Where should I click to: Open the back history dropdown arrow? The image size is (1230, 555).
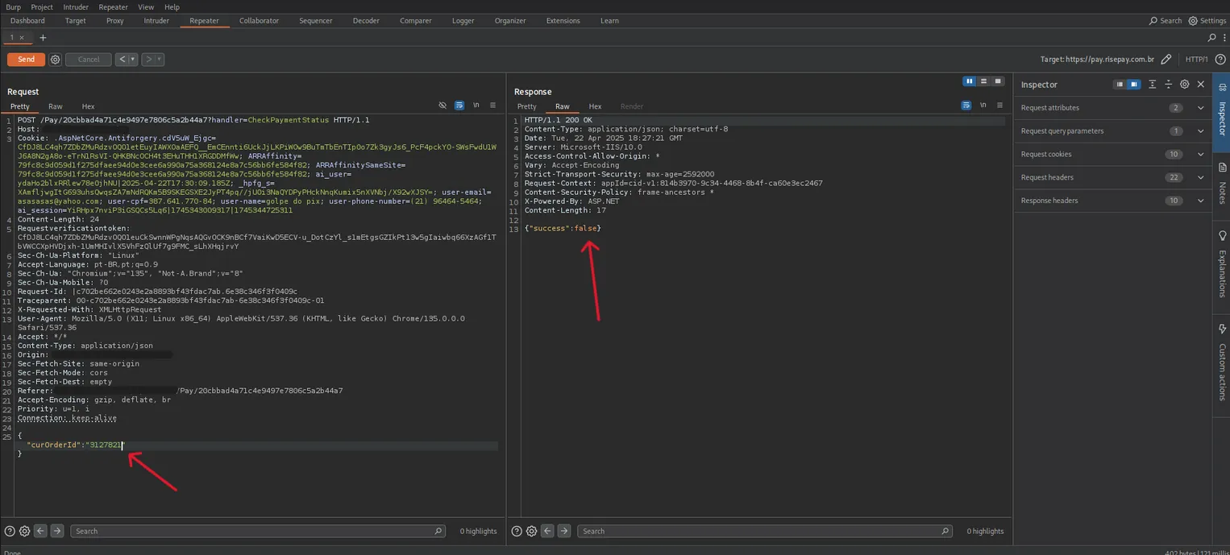(133, 60)
